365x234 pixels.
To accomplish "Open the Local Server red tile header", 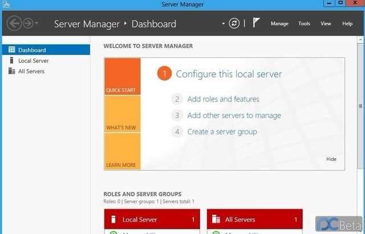I will pos(152,219).
